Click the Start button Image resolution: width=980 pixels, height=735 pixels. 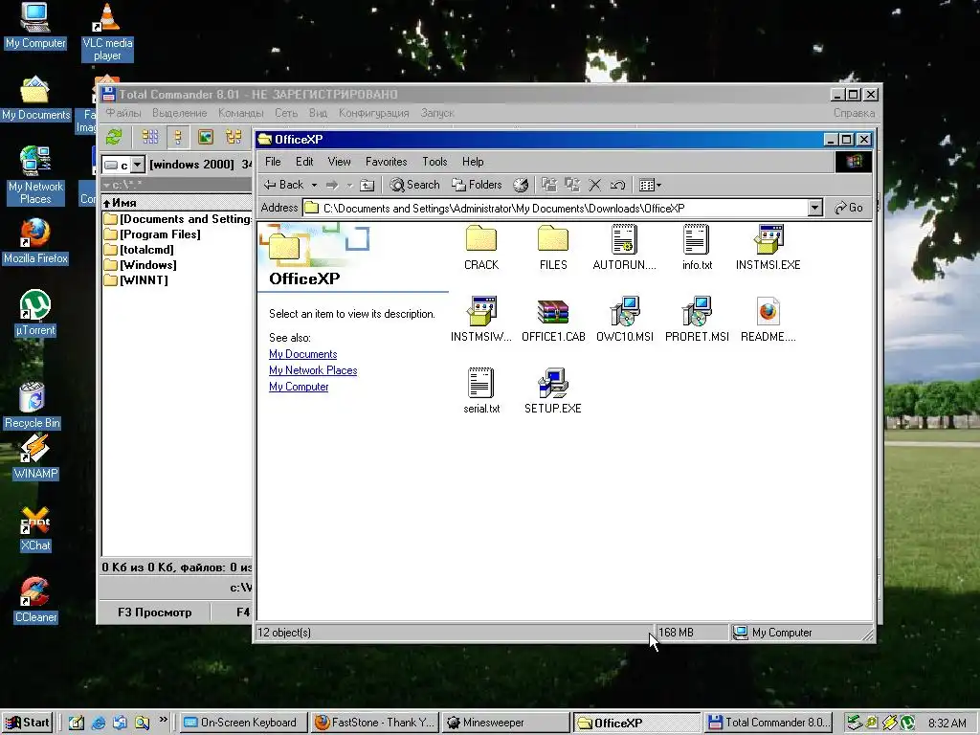click(27, 723)
